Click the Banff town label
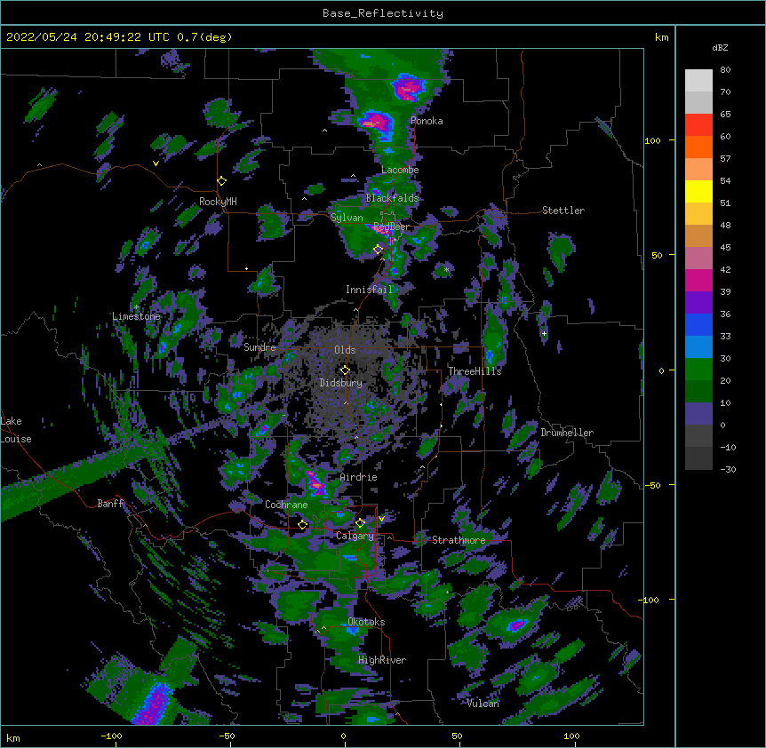Screen dimensions: 766x748 110,504
